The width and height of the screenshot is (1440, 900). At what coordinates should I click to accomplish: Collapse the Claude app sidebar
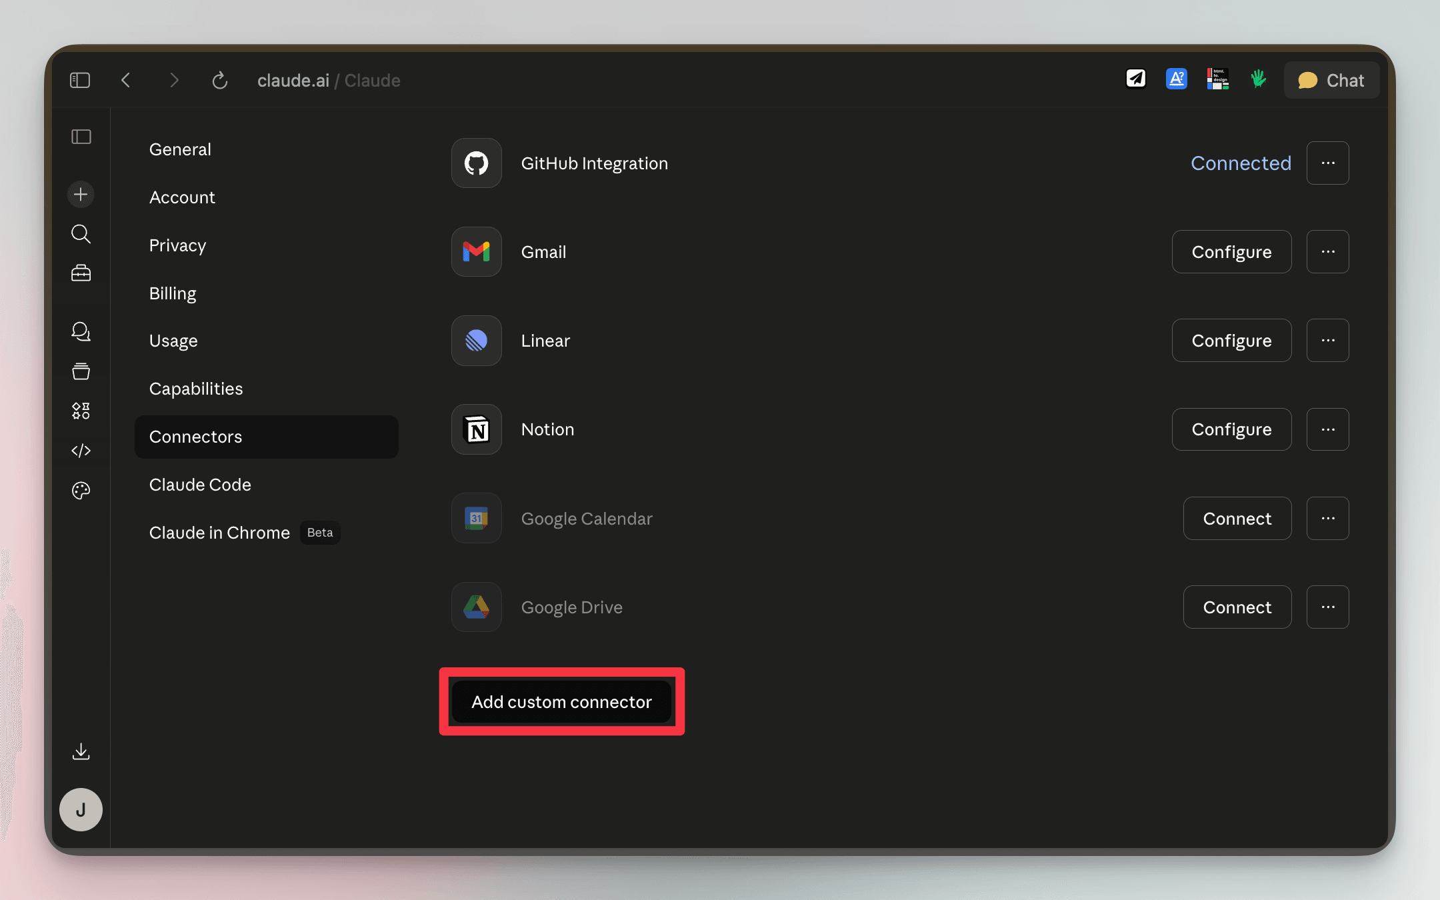pyautogui.click(x=81, y=137)
